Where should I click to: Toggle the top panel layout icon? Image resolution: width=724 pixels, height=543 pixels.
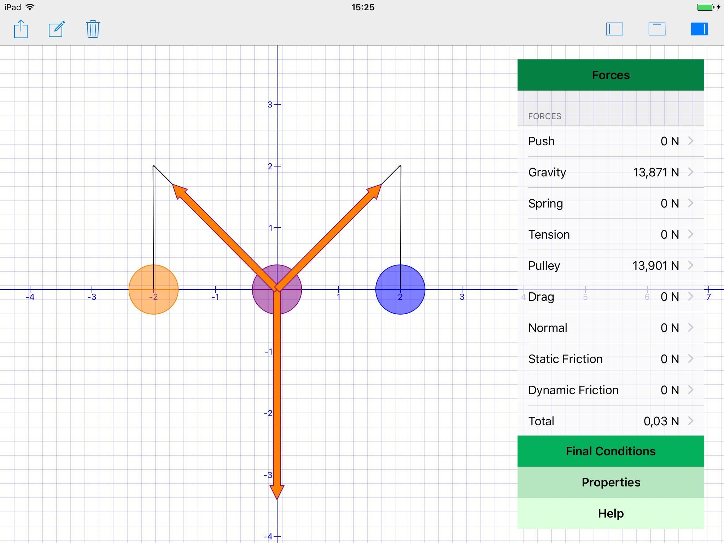pyautogui.click(x=657, y=29)
